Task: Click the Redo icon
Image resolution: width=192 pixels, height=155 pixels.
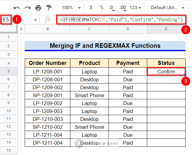Action: tap(27, 8)
